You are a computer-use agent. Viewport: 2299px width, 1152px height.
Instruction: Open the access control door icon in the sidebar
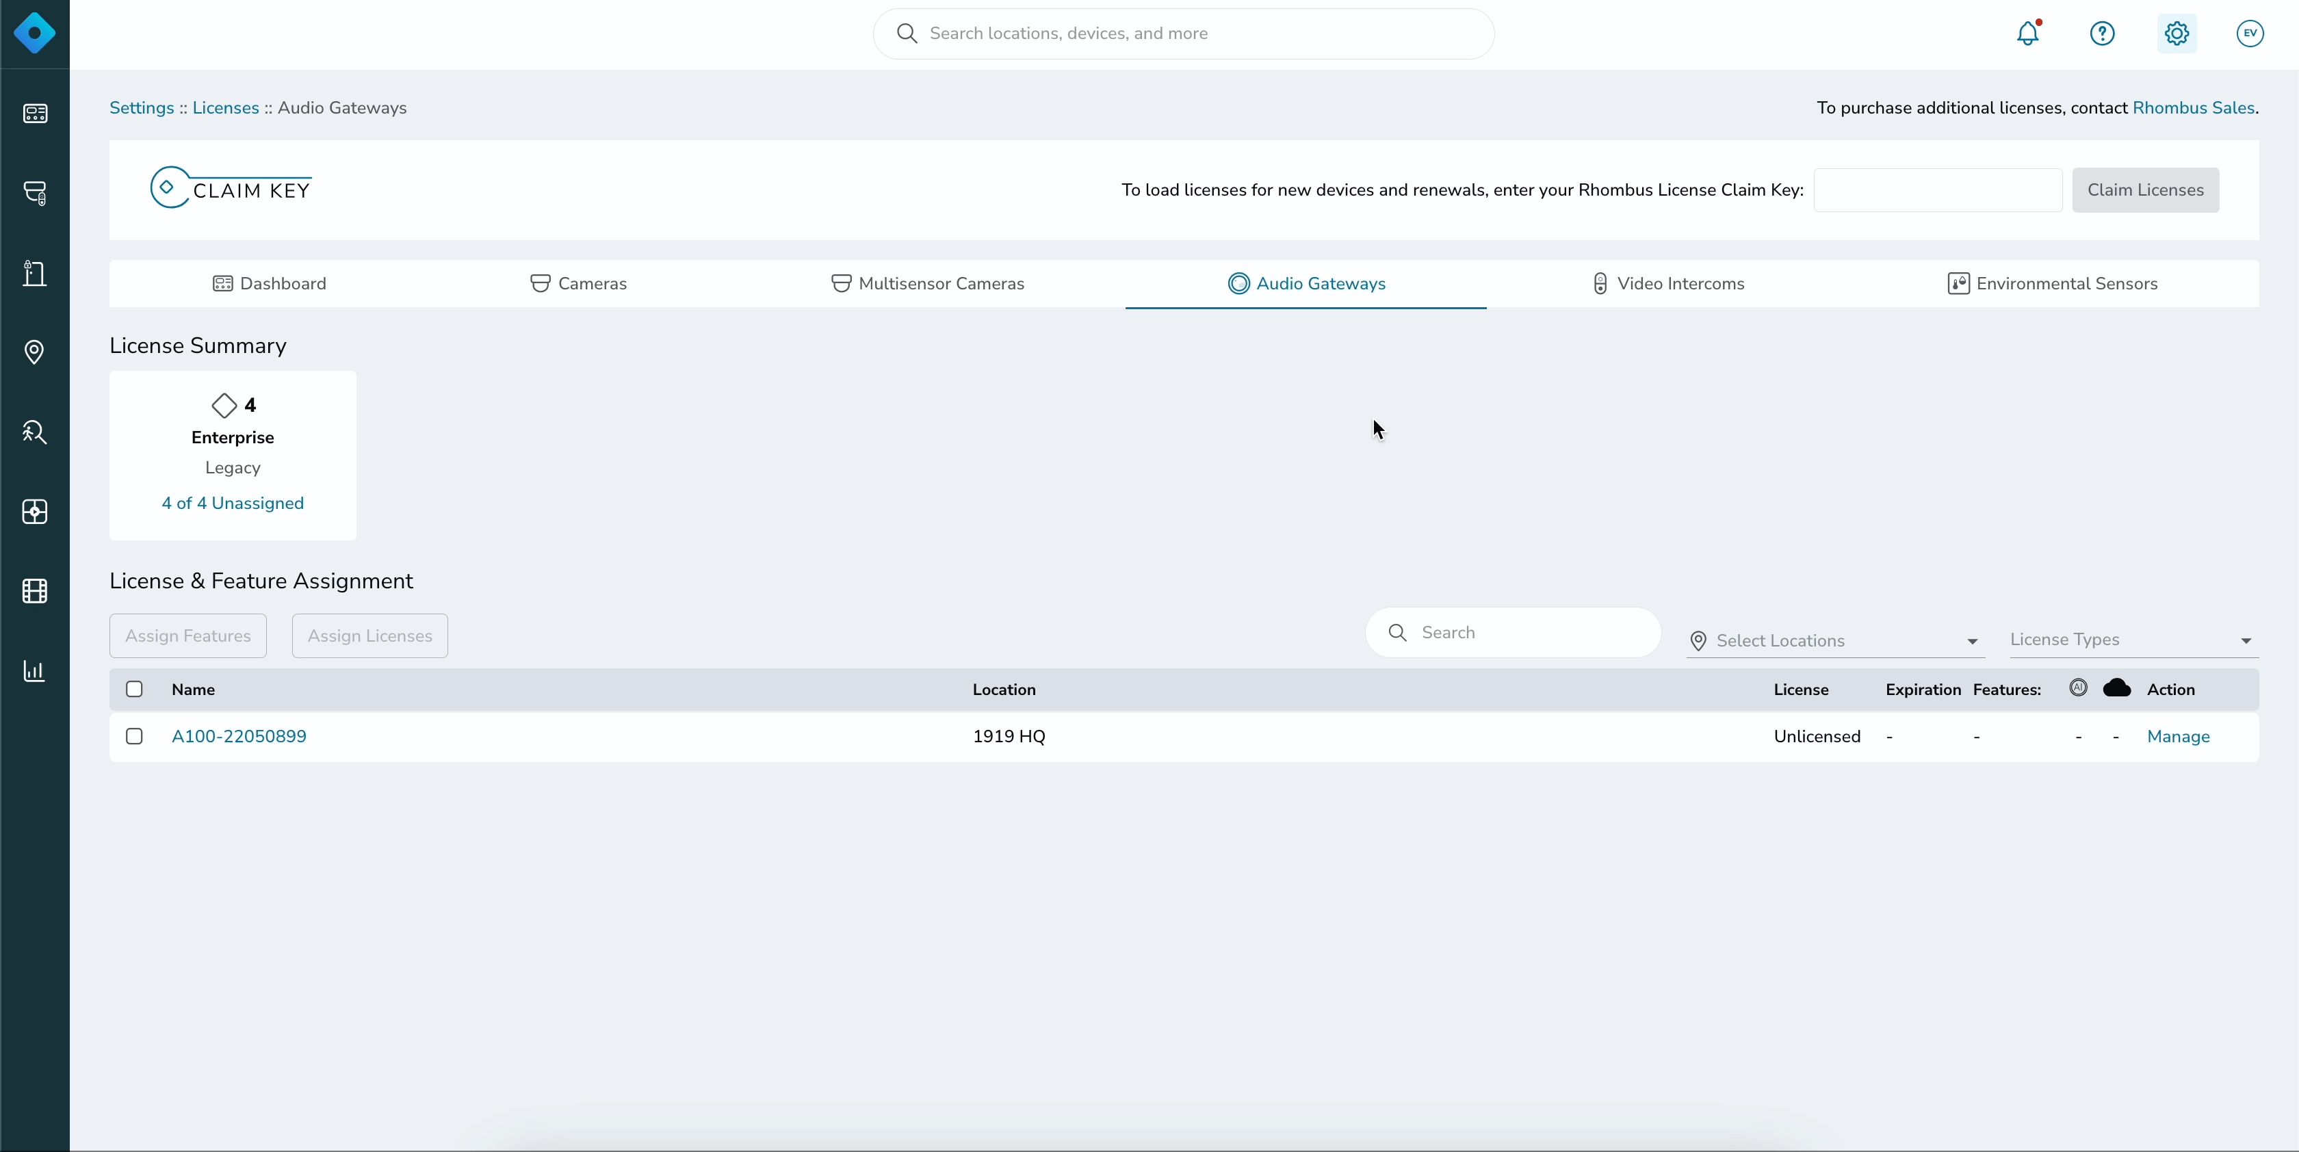(x=35, y=273)
